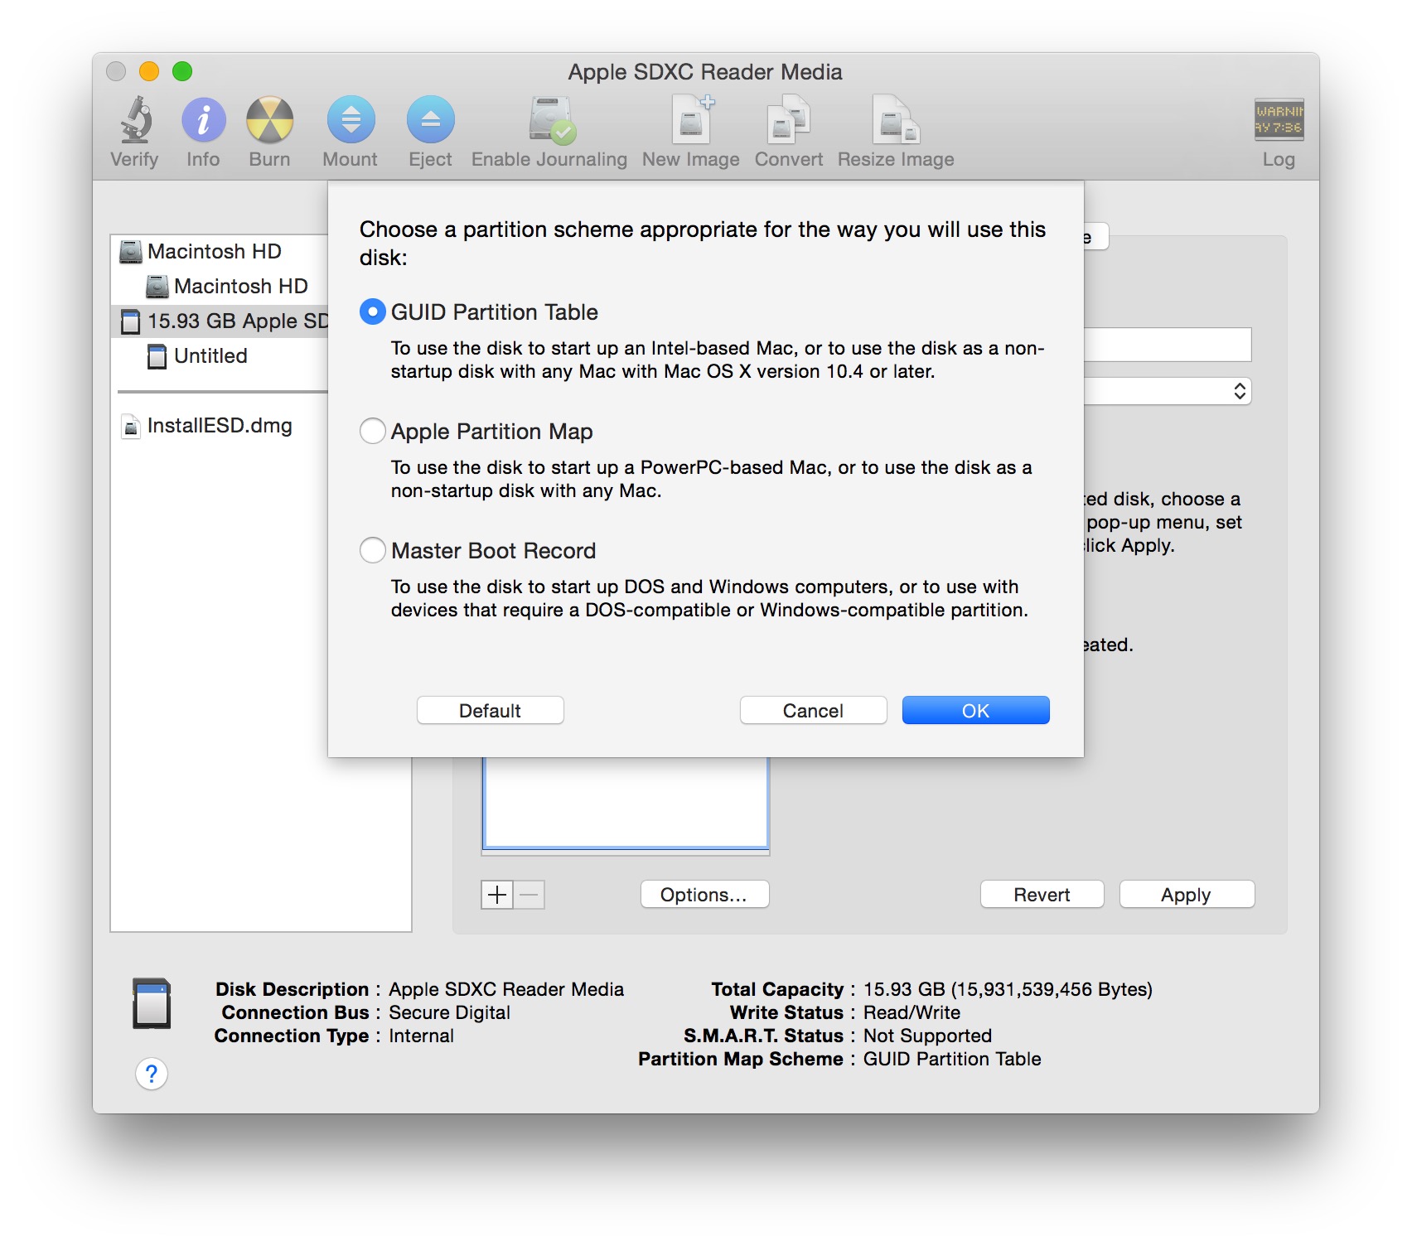Click the Burn disc icon
The height and width of the screenshot is (1246, 1412).
269,120
